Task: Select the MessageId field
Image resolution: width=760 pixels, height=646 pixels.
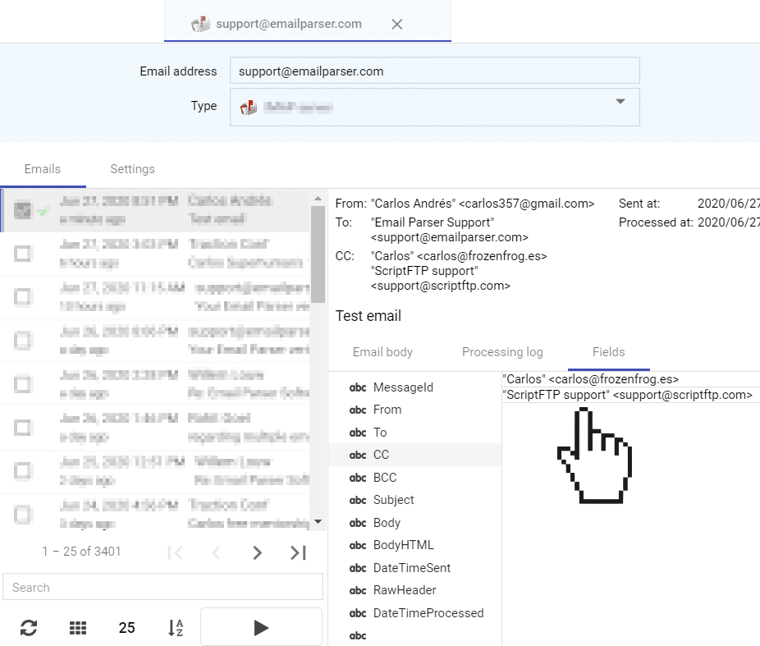Action: [415, 387]
